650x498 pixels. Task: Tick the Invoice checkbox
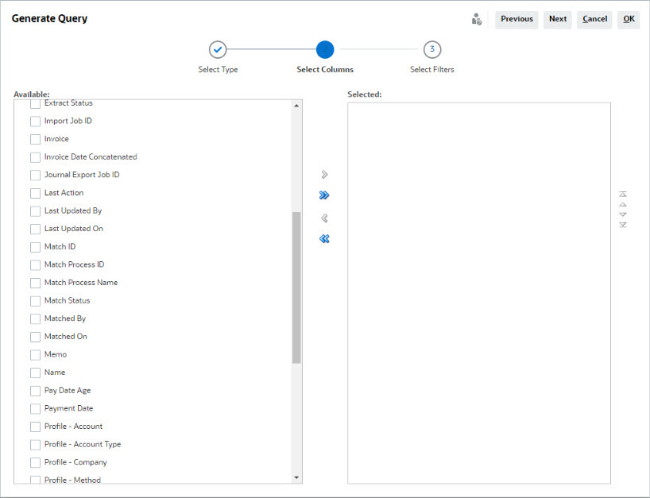pos(35,139)
